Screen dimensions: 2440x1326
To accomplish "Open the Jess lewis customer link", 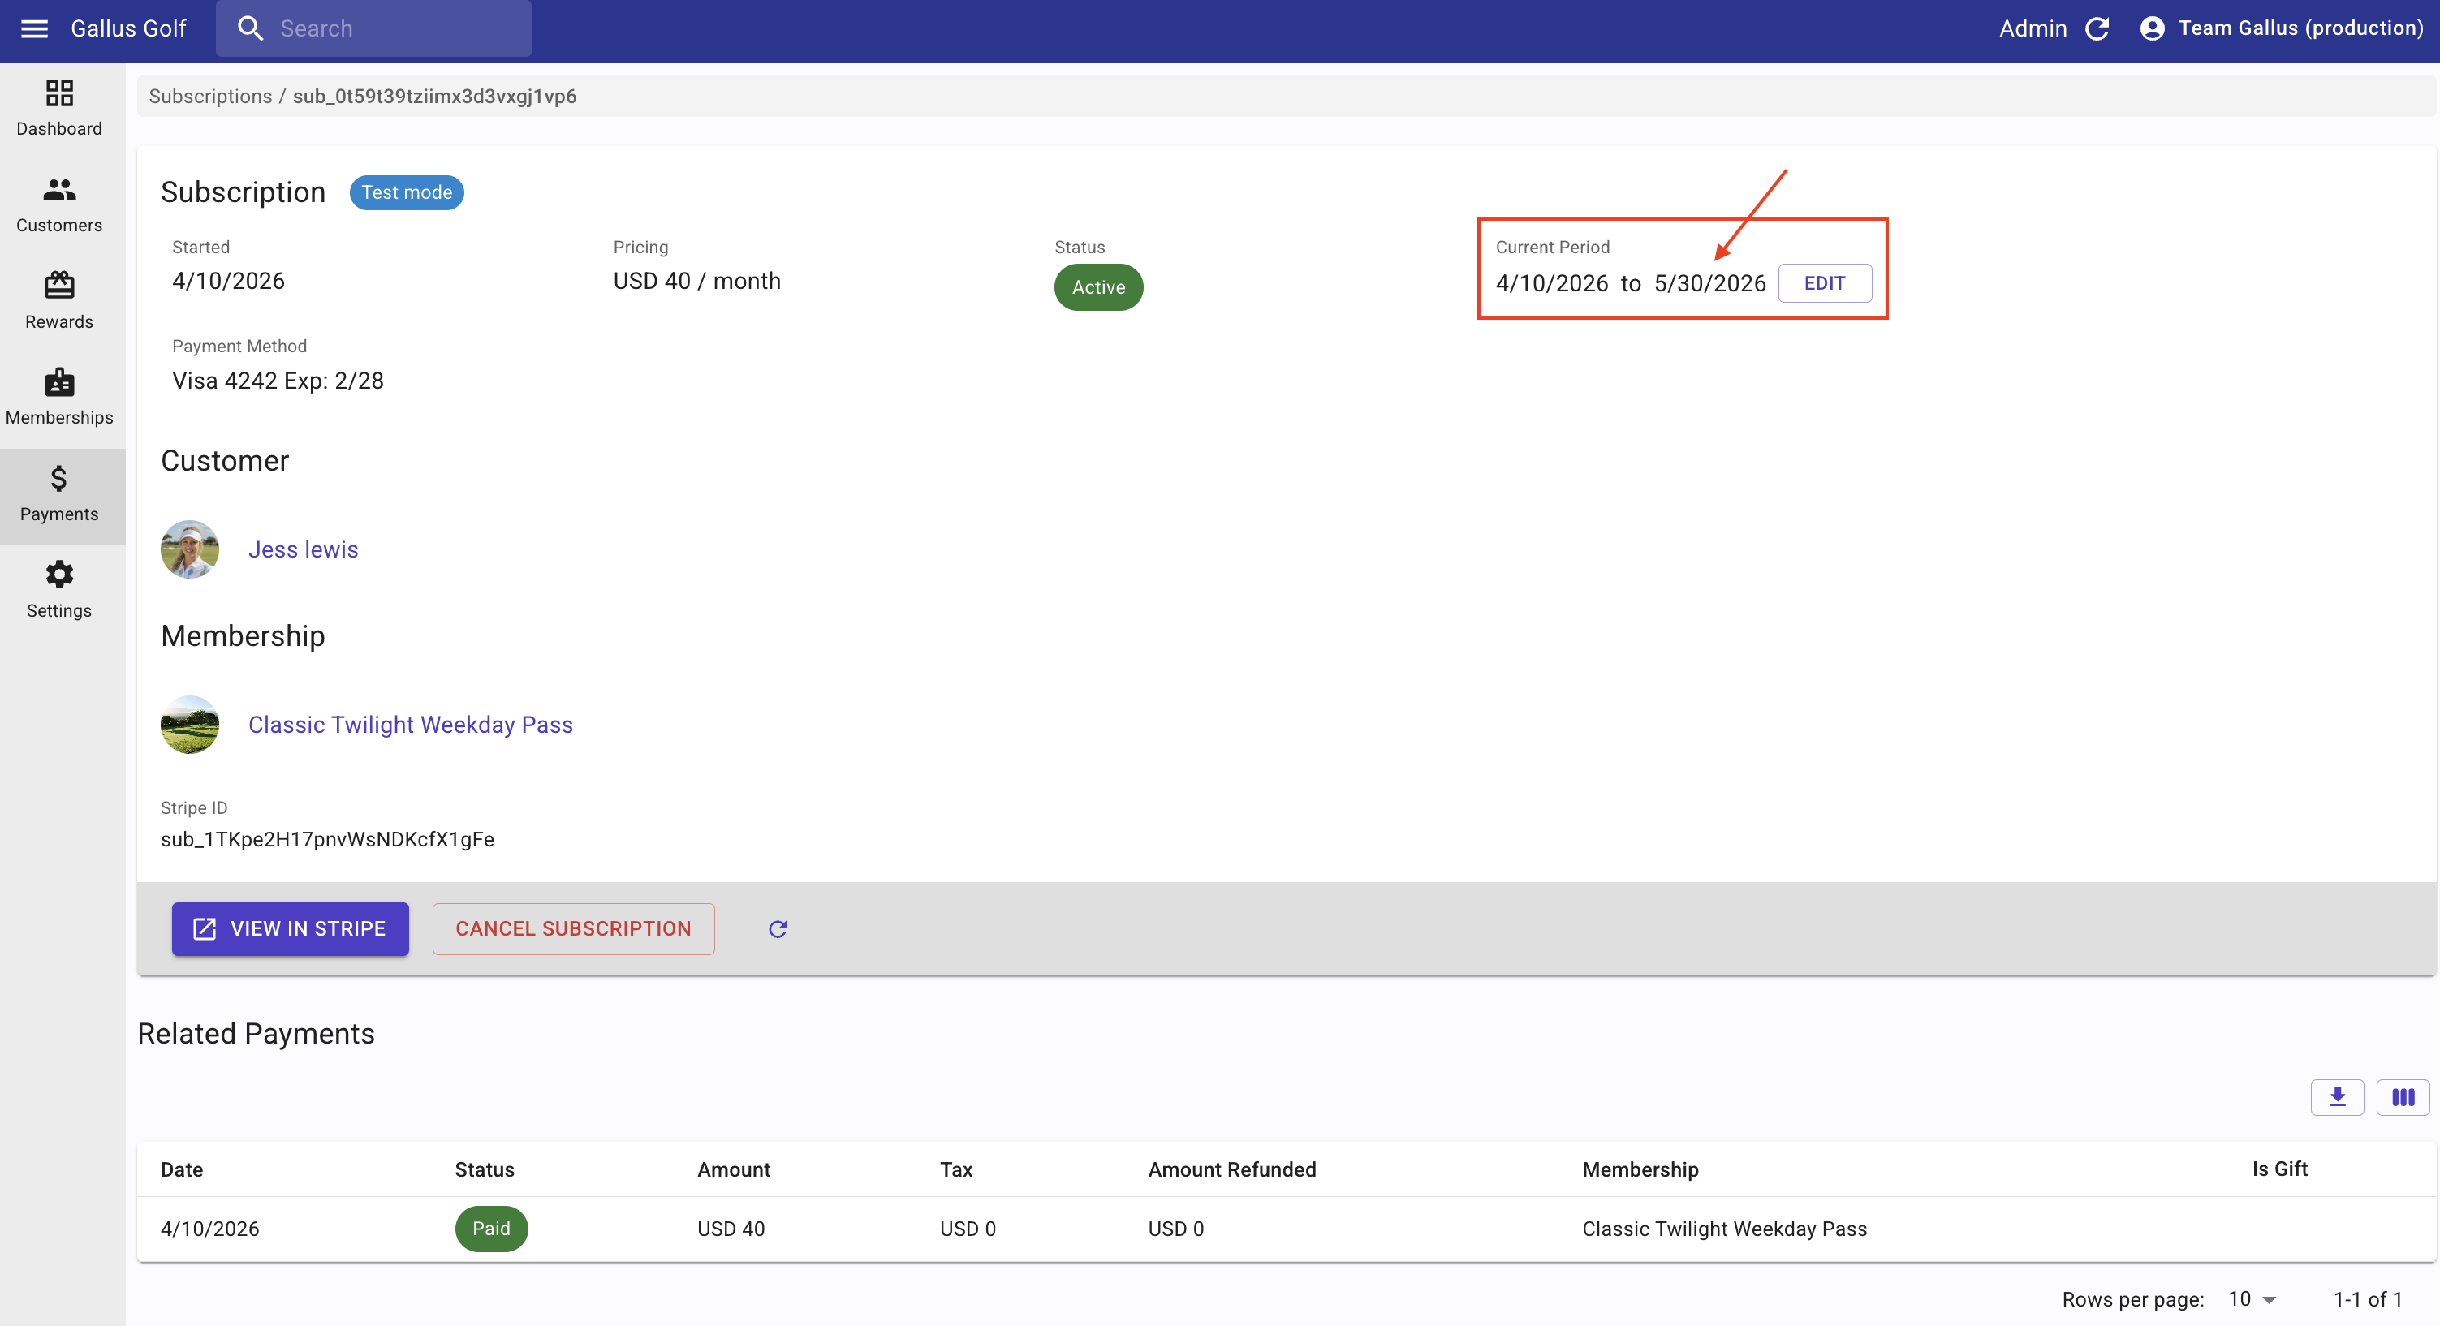I will (303, 549).
